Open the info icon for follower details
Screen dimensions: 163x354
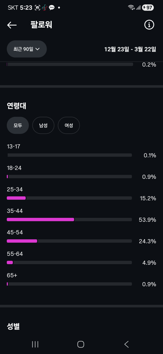point(149,25)
